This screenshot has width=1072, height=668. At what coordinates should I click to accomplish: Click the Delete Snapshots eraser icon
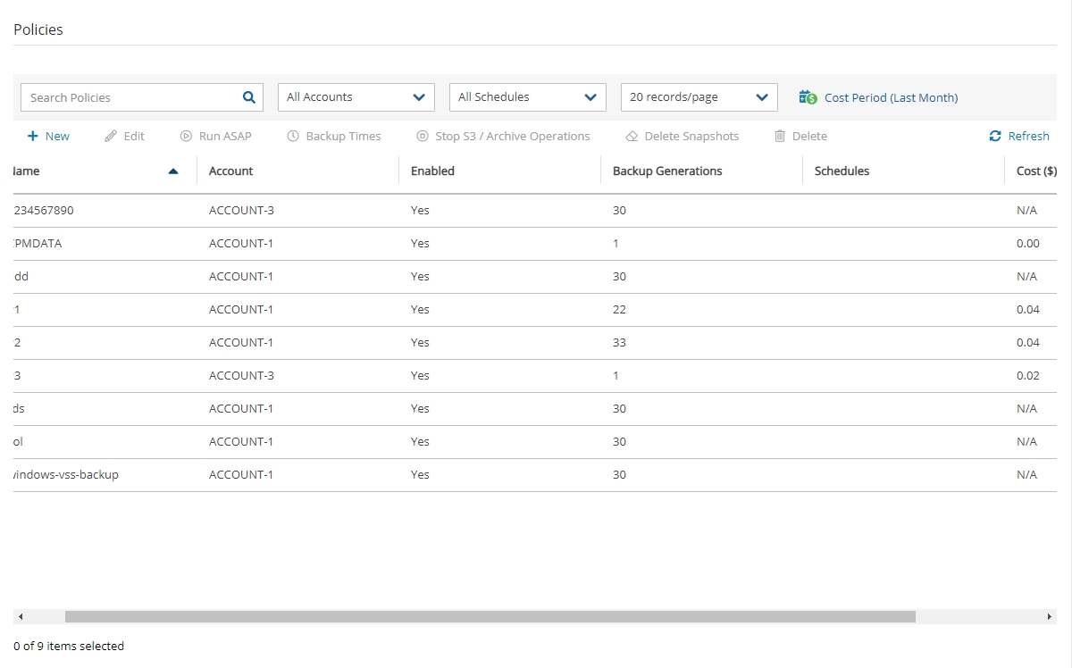point(632,137)
